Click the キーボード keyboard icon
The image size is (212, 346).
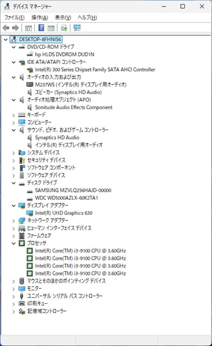(21, 115)
